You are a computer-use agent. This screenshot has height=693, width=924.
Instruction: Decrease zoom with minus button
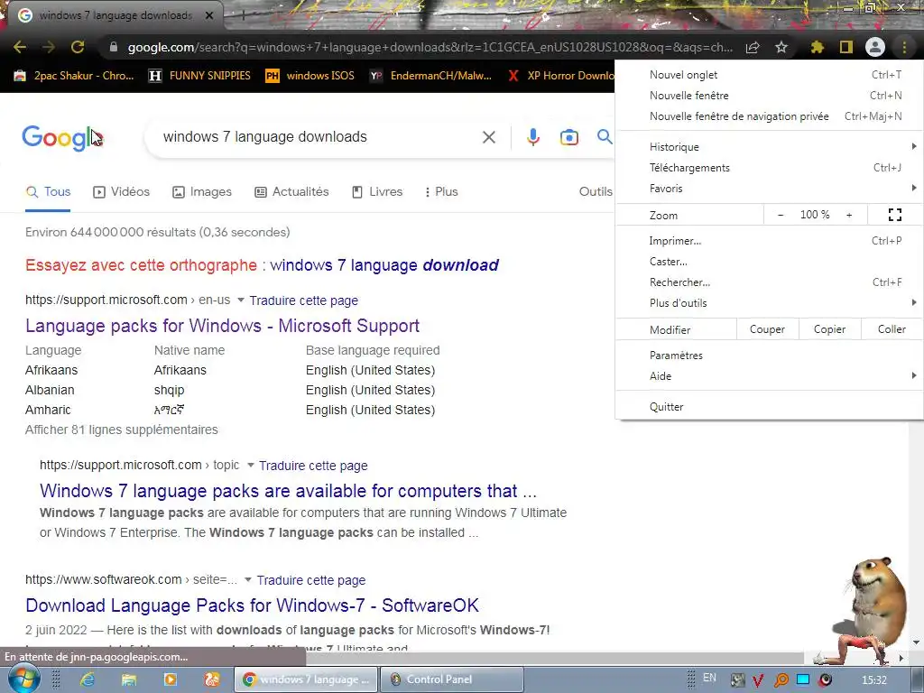click(781, 215)
